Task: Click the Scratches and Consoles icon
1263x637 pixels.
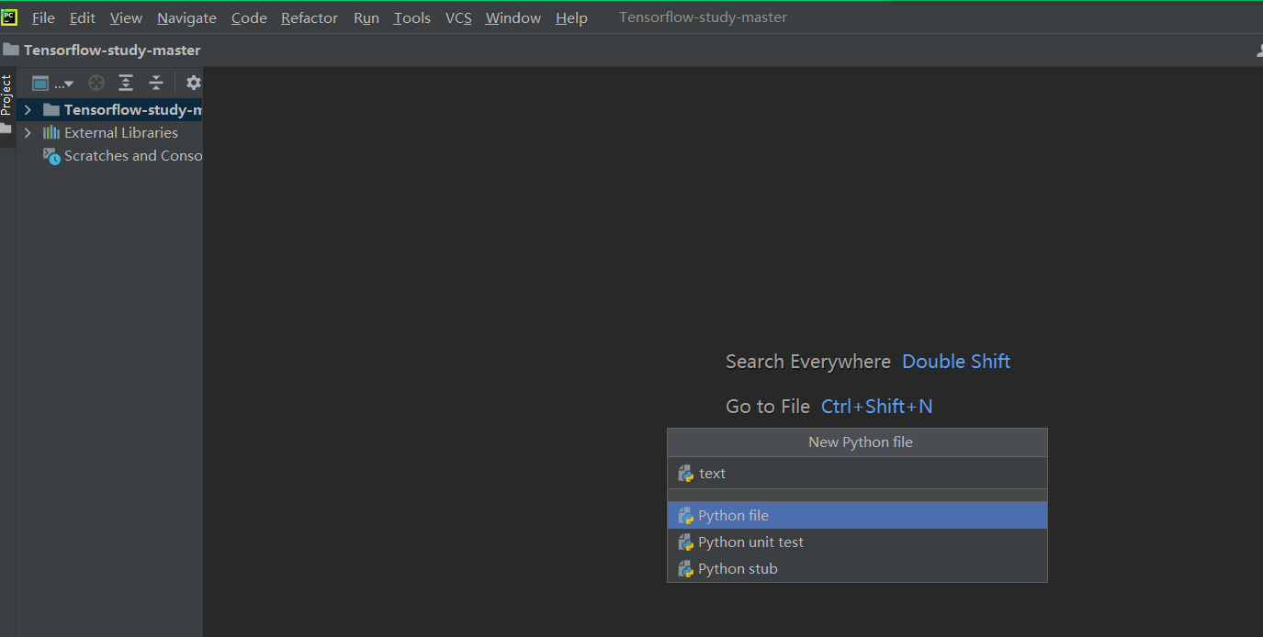Action: (51, 156)
